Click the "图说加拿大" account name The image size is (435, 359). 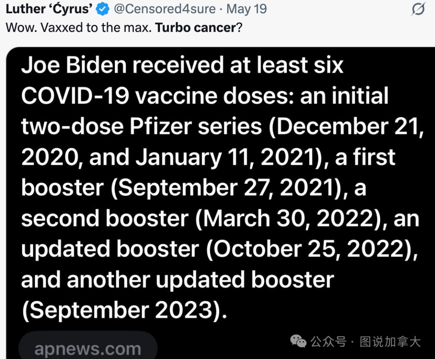coord(390,342)
